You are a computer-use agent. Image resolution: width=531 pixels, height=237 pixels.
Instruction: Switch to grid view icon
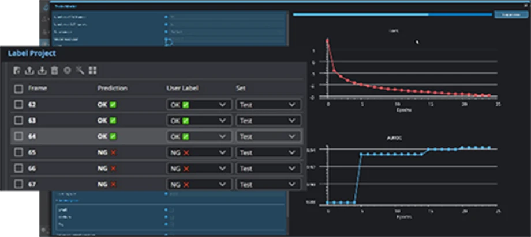[92, 70]
